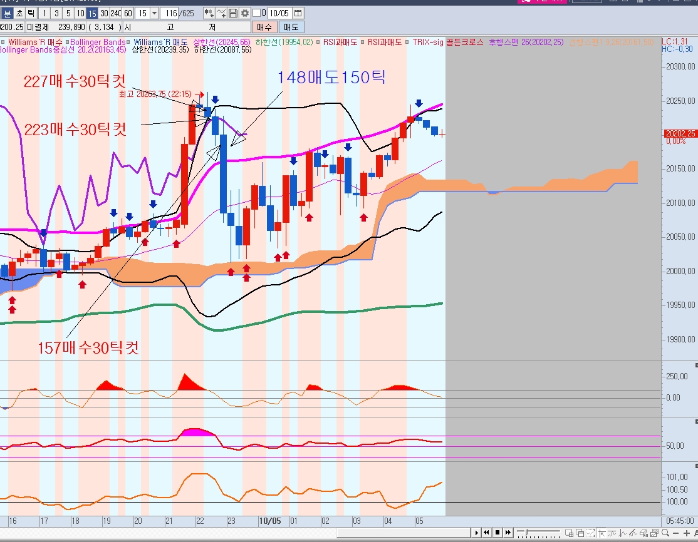
Task: Click the LC:1.31 value label
Action: coord(675,41)
